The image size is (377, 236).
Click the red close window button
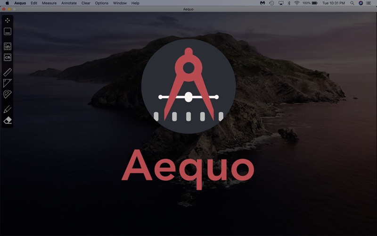point(4,9)
